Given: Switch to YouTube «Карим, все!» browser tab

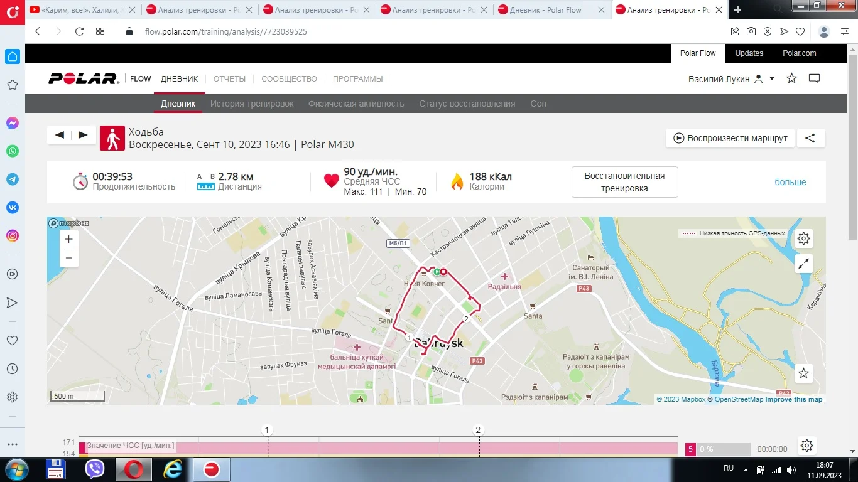Looking at the screenshot, I should coord(82,10).
